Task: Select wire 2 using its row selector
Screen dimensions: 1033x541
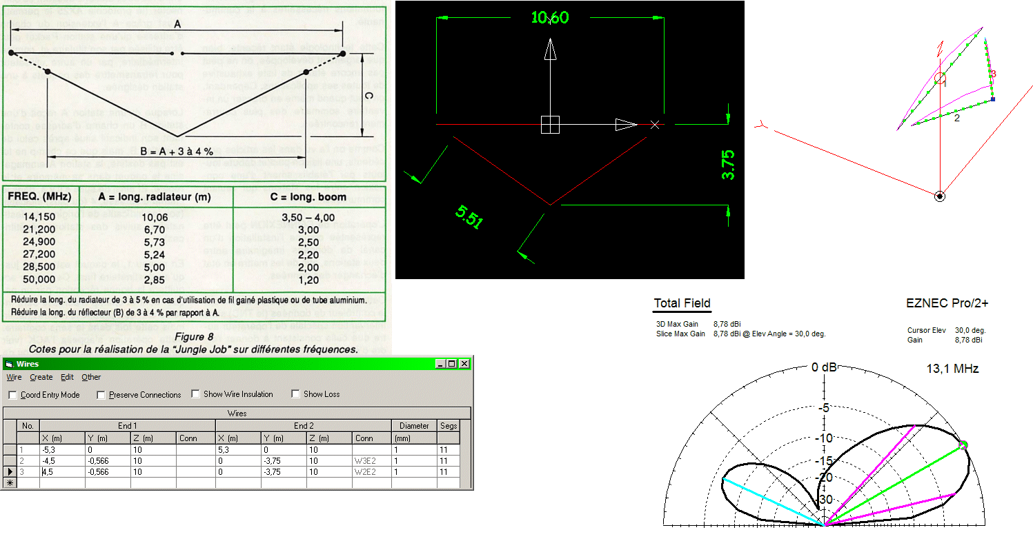Action: point(10,461)
